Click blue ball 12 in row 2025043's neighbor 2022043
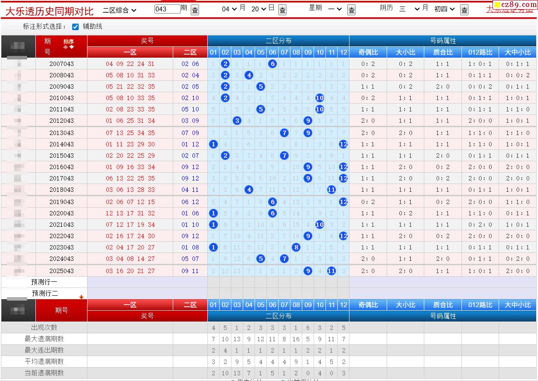Screen dimensions: 538x381 (343, 236)
